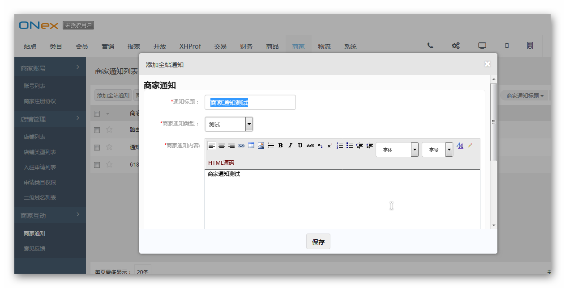This screenshot has height=288, width=565.
Task: Open the selection arrow beside header checkbox
Action: click(x=107, y=114)
